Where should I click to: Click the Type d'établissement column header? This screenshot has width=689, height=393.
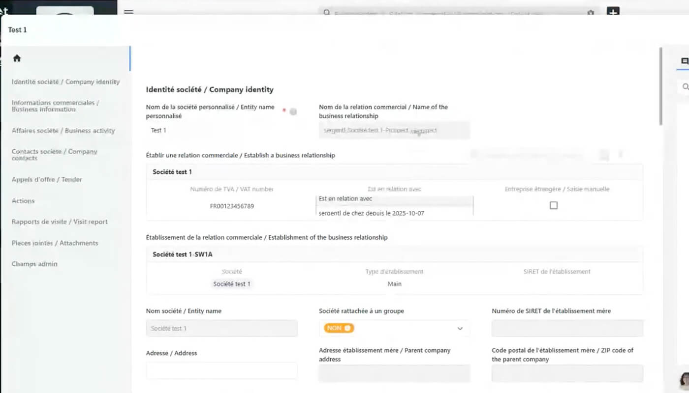[394, 272]
